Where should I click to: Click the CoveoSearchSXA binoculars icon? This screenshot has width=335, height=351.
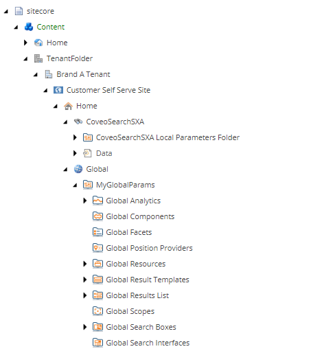(78, 122)
